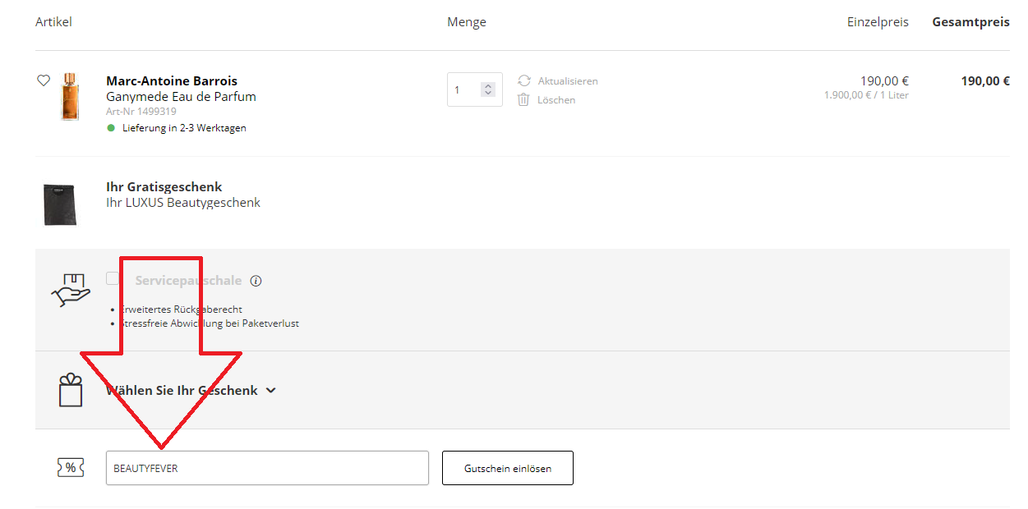Image resolution: width=1028 pixels, height=509 pixels.
Task: Open the Ganymede perfume bottle thumbnail
Action: (x=70, y=97)
